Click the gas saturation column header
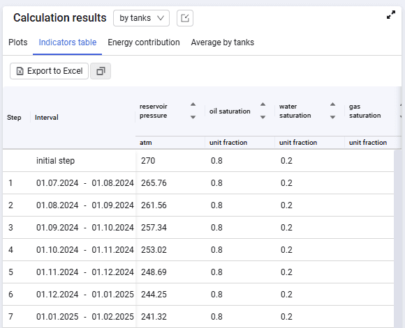 pos(364,111)
